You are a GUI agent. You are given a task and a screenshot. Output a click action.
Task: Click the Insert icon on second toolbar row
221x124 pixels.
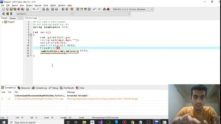coord(3,14)
